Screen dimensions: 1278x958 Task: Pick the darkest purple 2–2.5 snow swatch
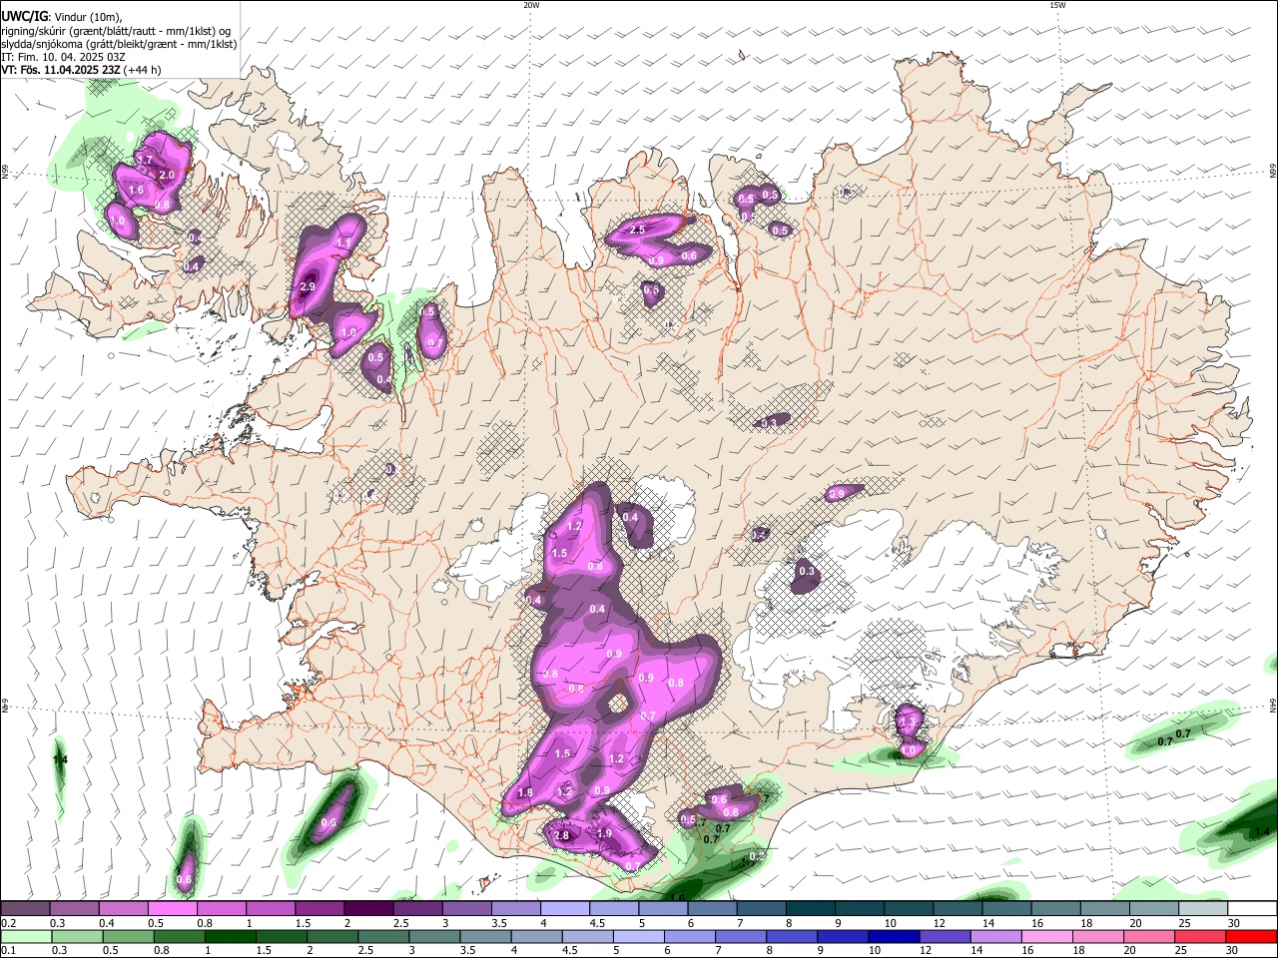pyautogui.click(x=368, y=909)
